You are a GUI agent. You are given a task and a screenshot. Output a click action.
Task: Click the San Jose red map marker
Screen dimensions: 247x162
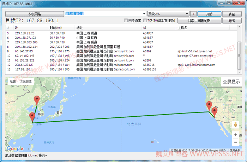click(x=209, y=106)
